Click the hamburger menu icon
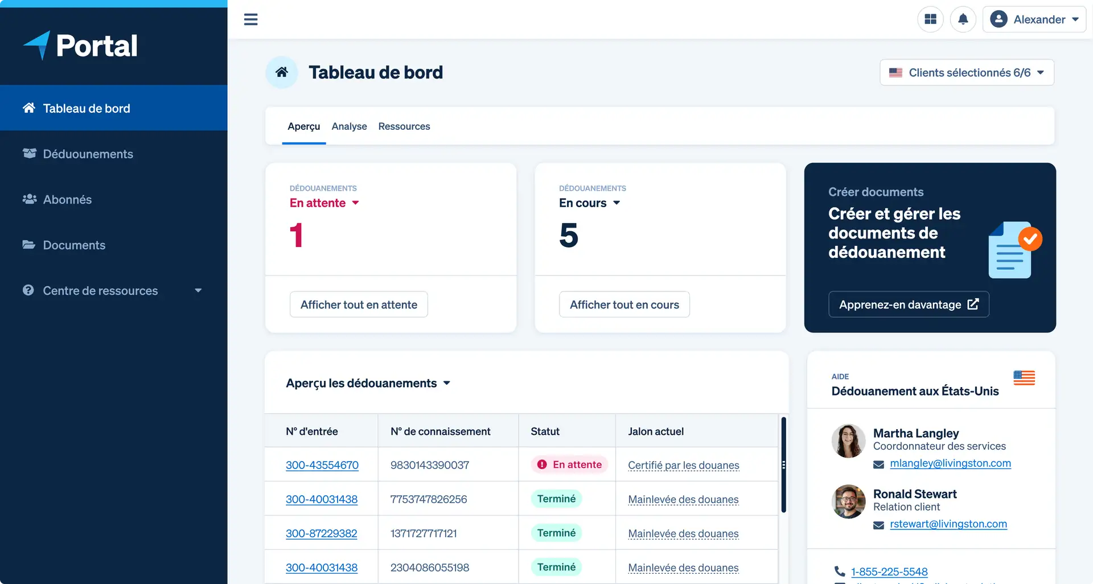This screenshot has width=1093, height=584. coord(250,19)
